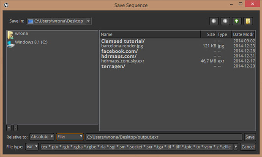Image resolution: width=262 pixels, height=157 pixels.
Task: Open the File: mode dropdown
Action: tap(70, 137)
